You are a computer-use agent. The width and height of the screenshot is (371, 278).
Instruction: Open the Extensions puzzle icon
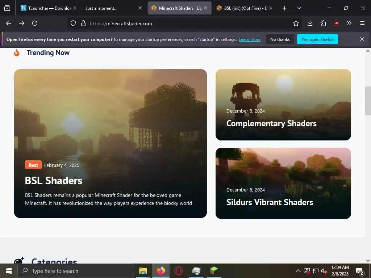tap(323, 23)
